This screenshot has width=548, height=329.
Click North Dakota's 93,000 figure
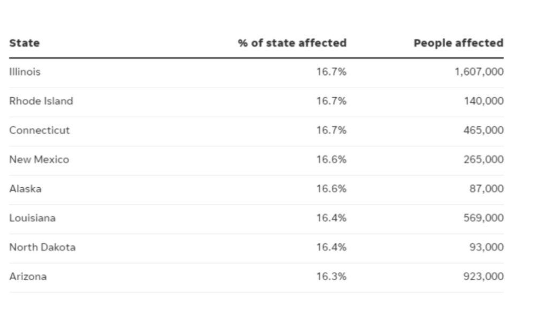coord(486,247)
